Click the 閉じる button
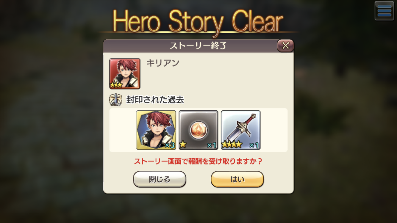This screenshot has width=397, height=223. (160, 179)
